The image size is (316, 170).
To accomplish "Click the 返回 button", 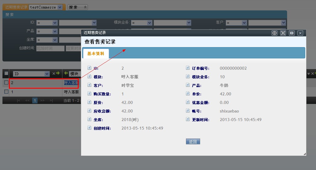I will tap(193, 142).
